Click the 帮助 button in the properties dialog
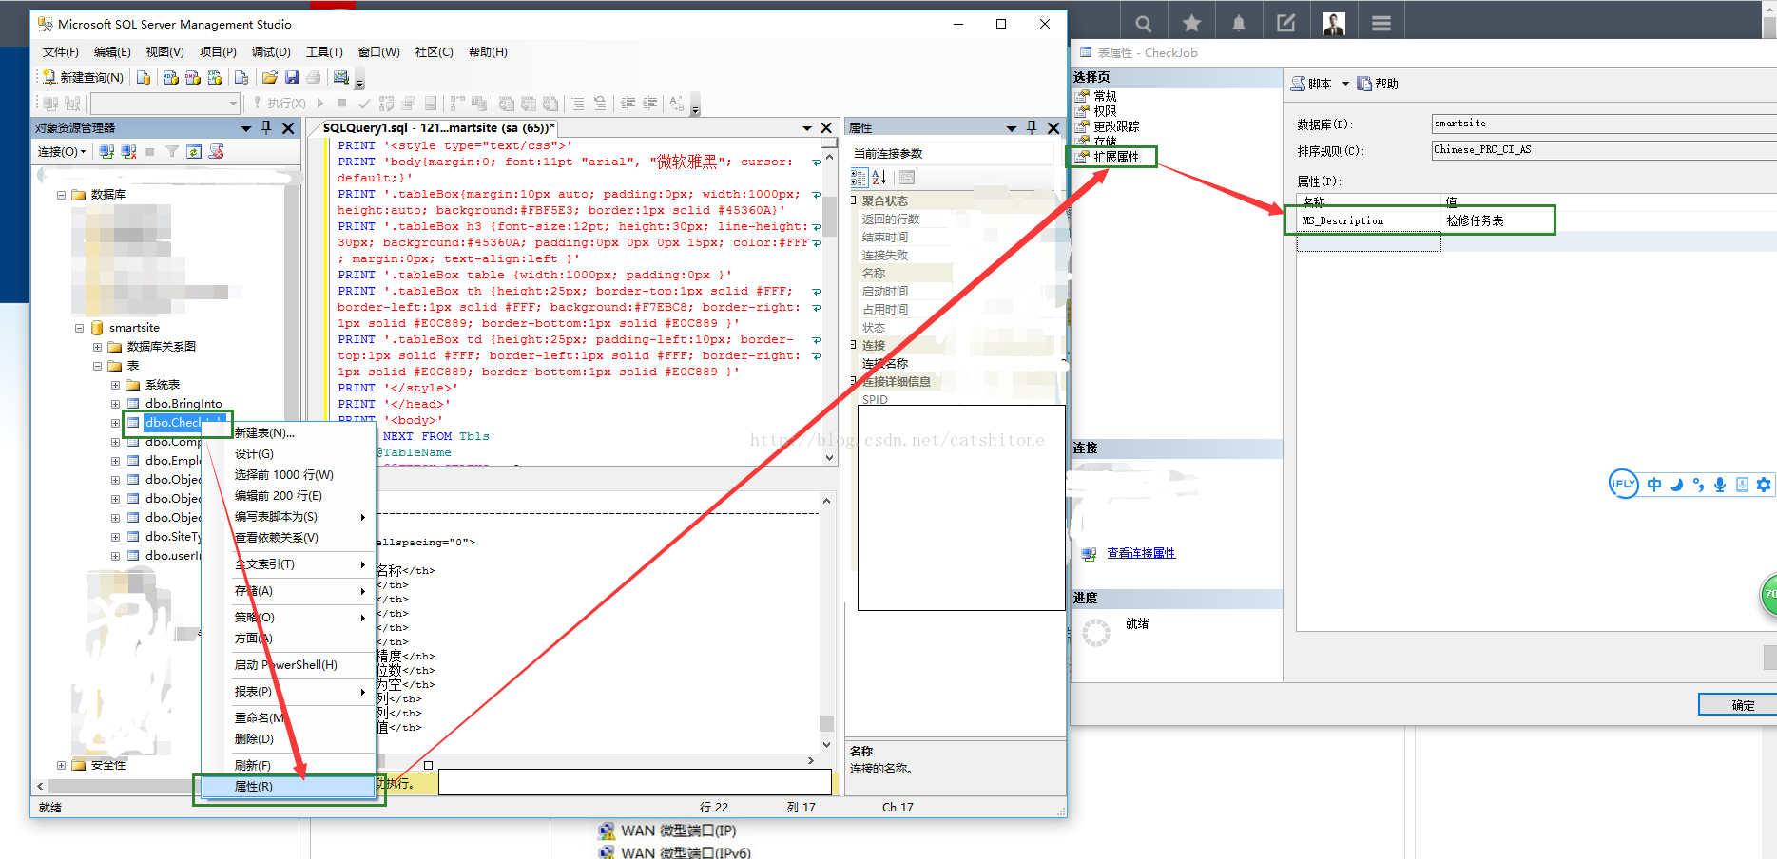 (1378, 84)
